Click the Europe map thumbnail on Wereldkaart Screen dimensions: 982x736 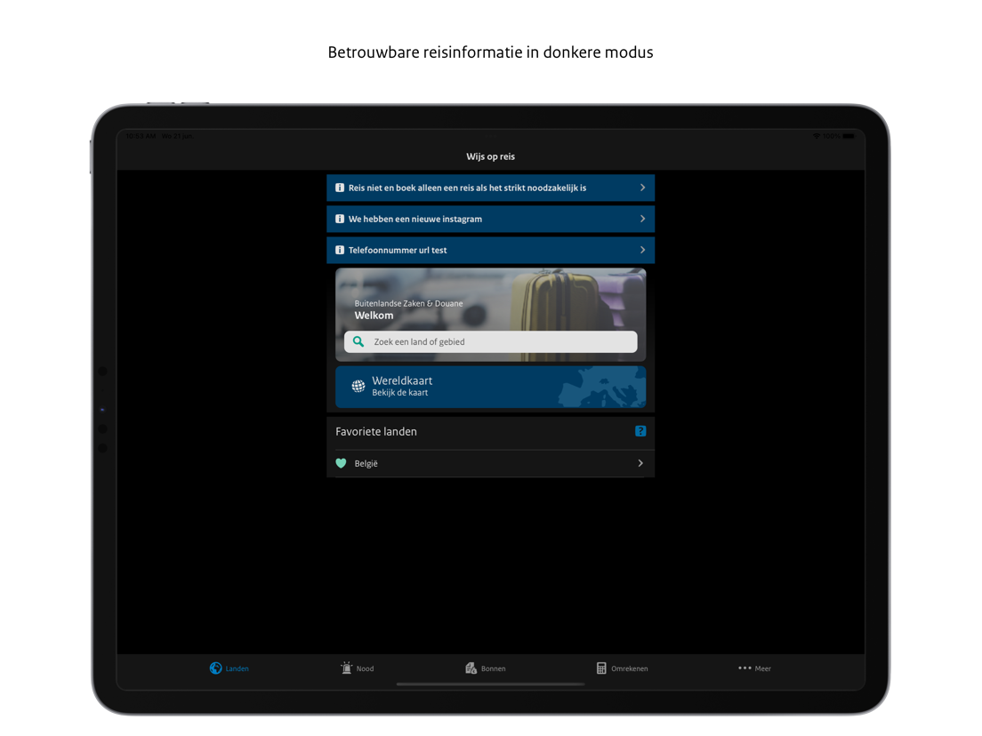[x=601, y=387]
